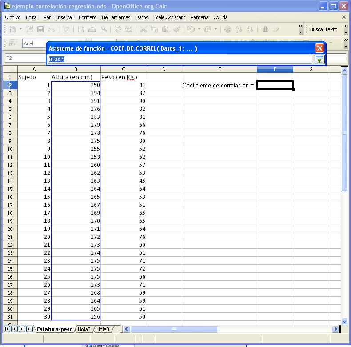Close the Asistente de función dialog
This screenshot has width=351, height=347.
tap(319, 48)
